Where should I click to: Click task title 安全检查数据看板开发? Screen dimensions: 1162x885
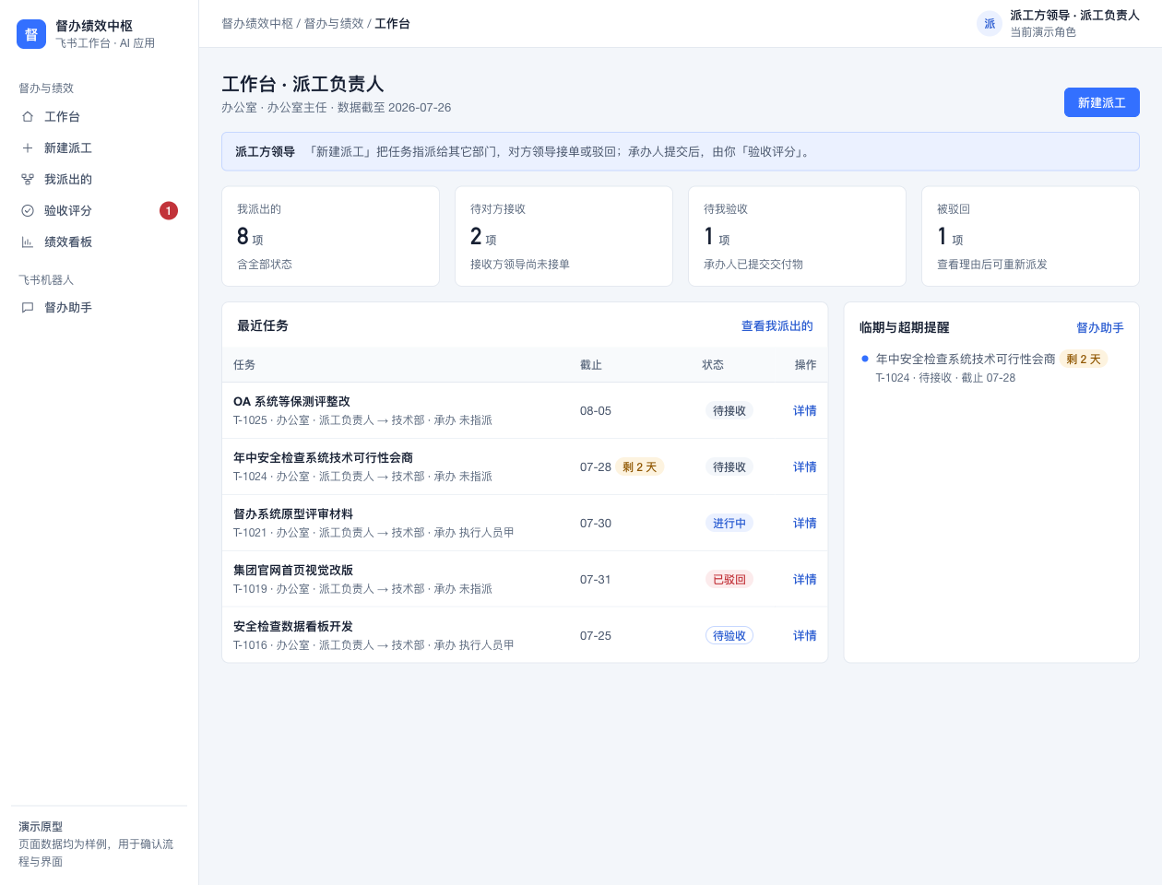click(293, 627)
